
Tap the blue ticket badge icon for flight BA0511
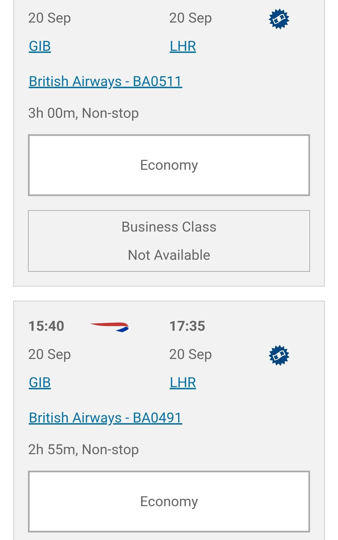pos(279,19)
